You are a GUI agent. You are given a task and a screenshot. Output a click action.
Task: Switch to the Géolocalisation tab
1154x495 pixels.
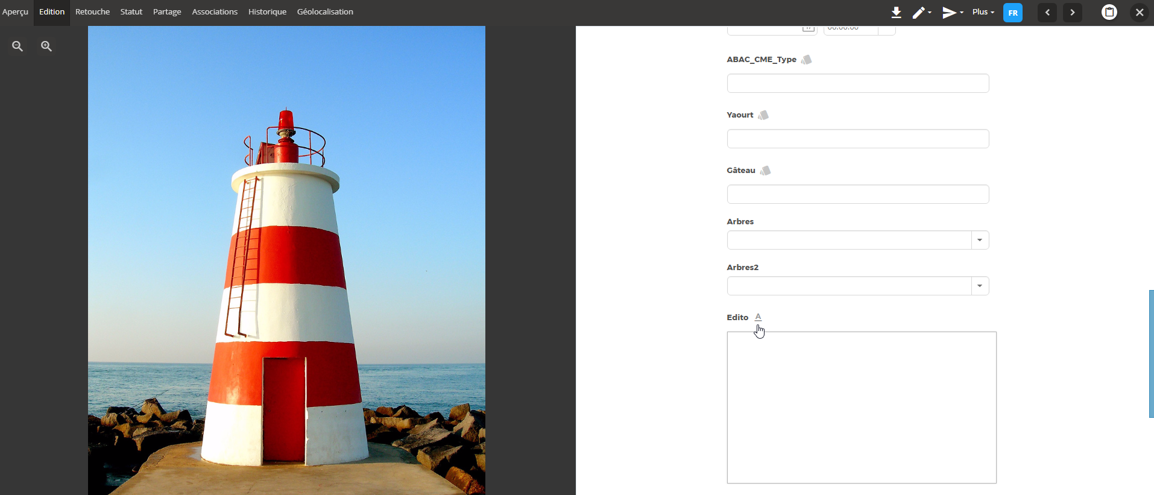click(x=325, y=12)
